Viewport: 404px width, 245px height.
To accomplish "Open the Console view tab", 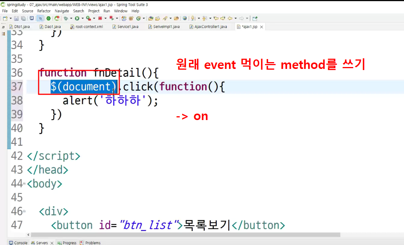I will [x=18, y=243].
